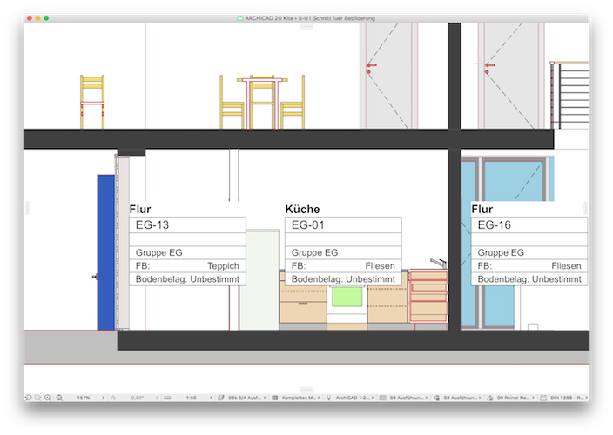Click 'Teppich' floor covering value in EG-13 stamp
This screenshot has width=613, height=435.
point(223,266)
